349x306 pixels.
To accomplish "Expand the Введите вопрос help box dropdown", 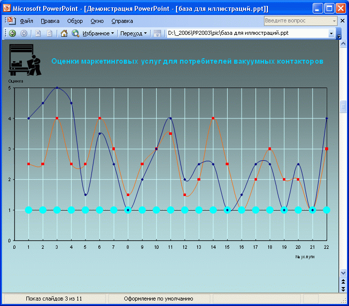I will 334,21.
